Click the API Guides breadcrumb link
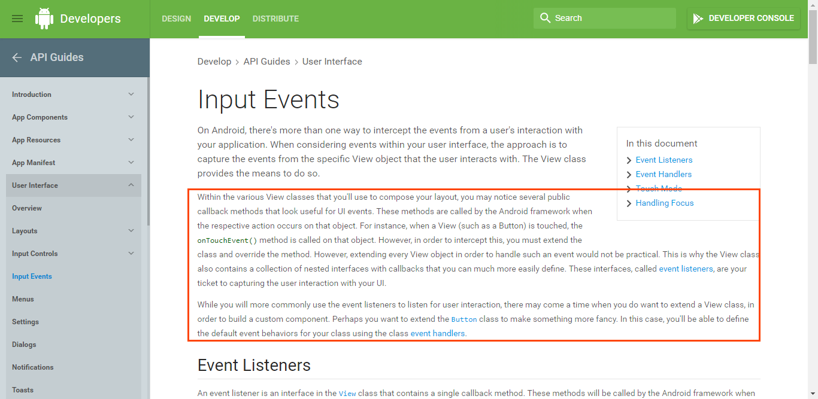818x399 pixels. pos(266,62)
